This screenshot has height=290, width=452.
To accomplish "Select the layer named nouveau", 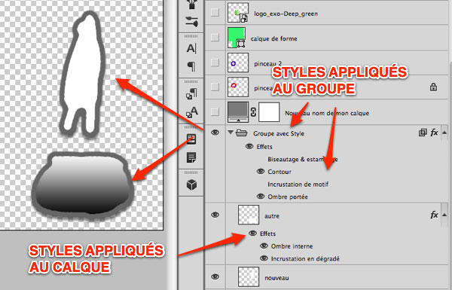I will point(276,278).
